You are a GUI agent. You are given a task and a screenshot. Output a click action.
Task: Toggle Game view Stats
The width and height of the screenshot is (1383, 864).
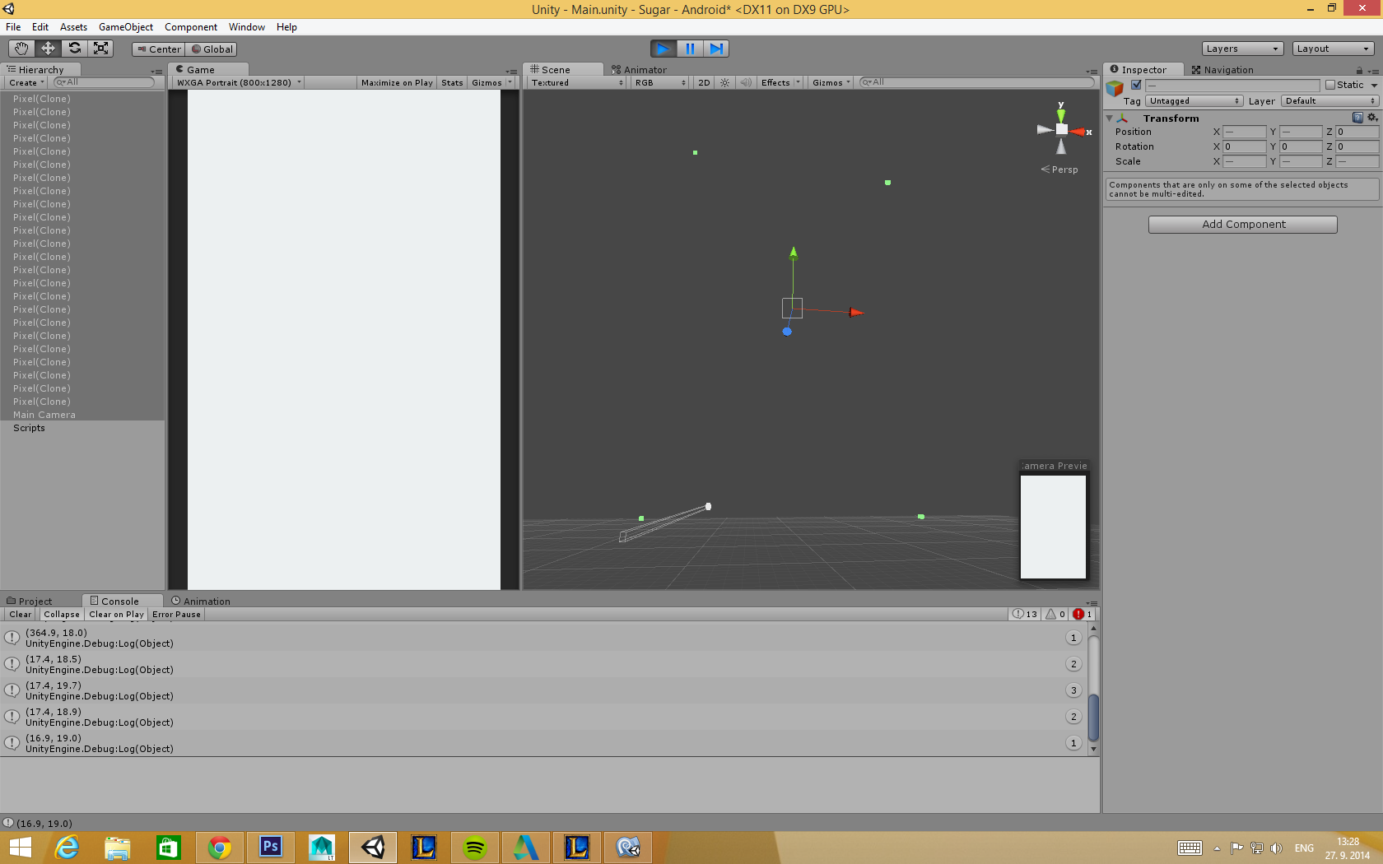click(x=452, y=82)
